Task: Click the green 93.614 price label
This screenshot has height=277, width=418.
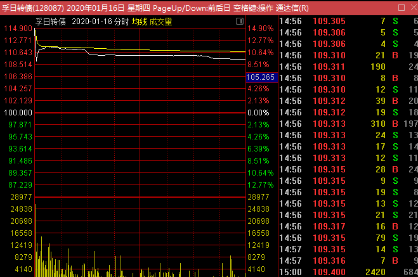Action: (20, 148)
